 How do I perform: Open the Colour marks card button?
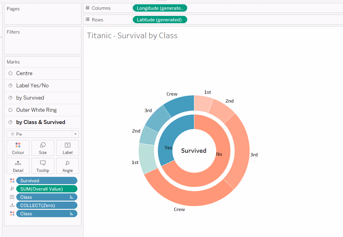pos(18,148)
